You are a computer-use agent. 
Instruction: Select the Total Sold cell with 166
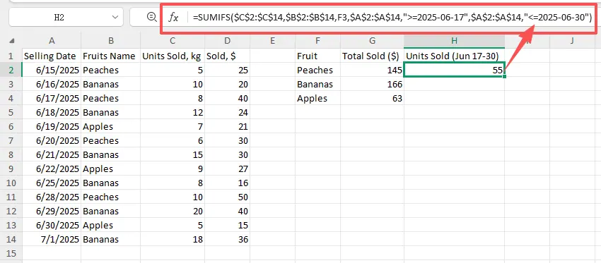372,85
